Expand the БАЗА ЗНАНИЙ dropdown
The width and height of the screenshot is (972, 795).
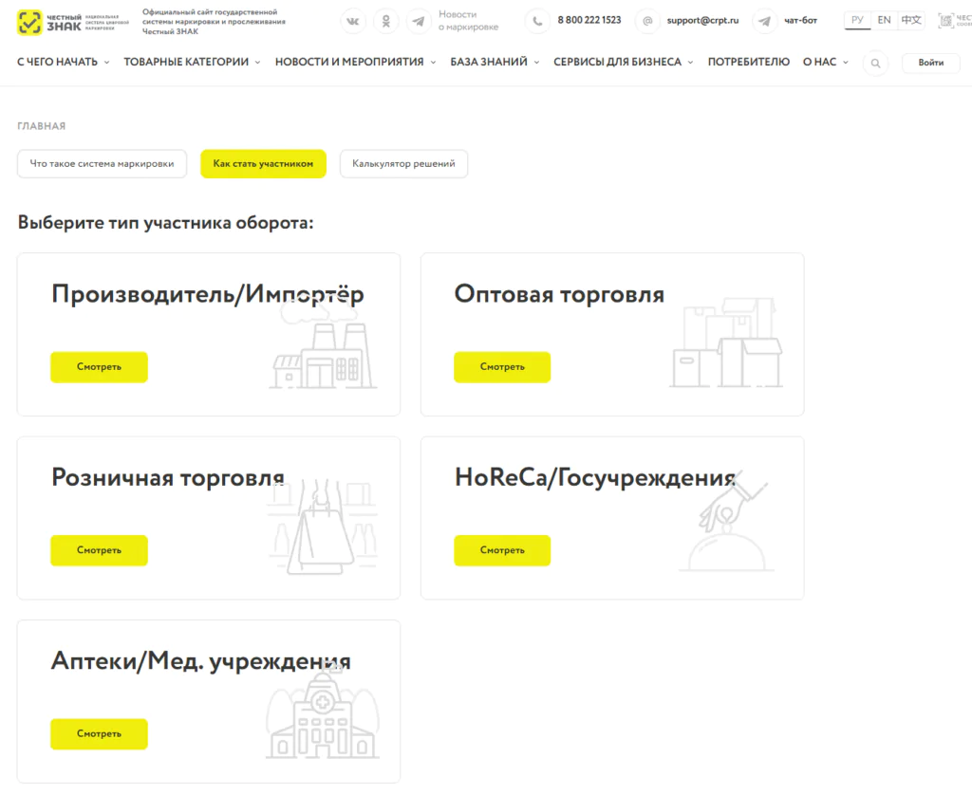point(495,62)
